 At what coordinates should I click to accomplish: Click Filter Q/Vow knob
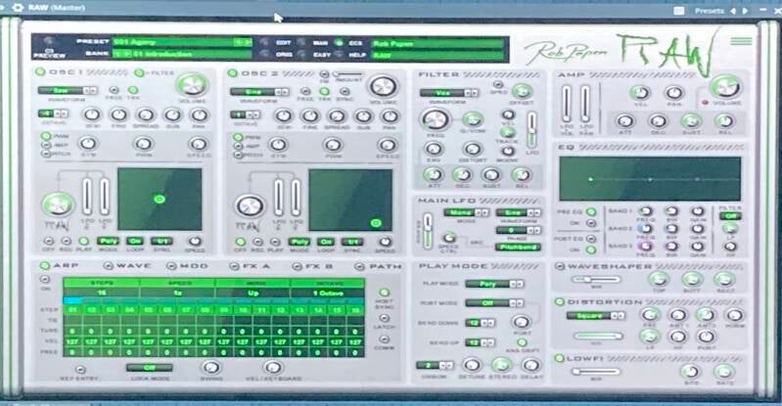click(x=473, y=119)
